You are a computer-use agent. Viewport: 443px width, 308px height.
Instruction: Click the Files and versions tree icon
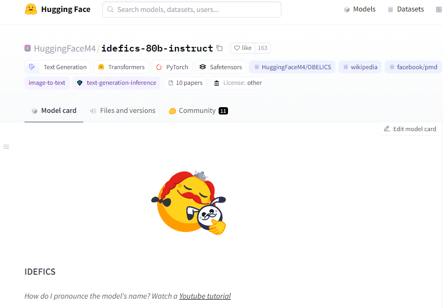click(93, 111)
